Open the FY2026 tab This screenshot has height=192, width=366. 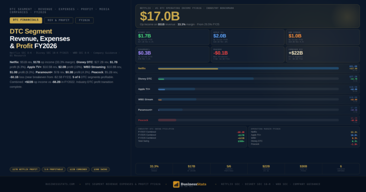[84, 20]
